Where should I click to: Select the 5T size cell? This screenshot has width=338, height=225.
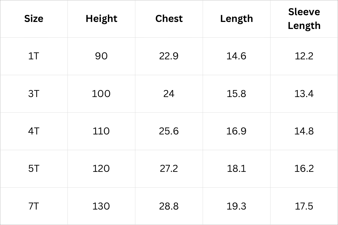(x=34, y=168)
